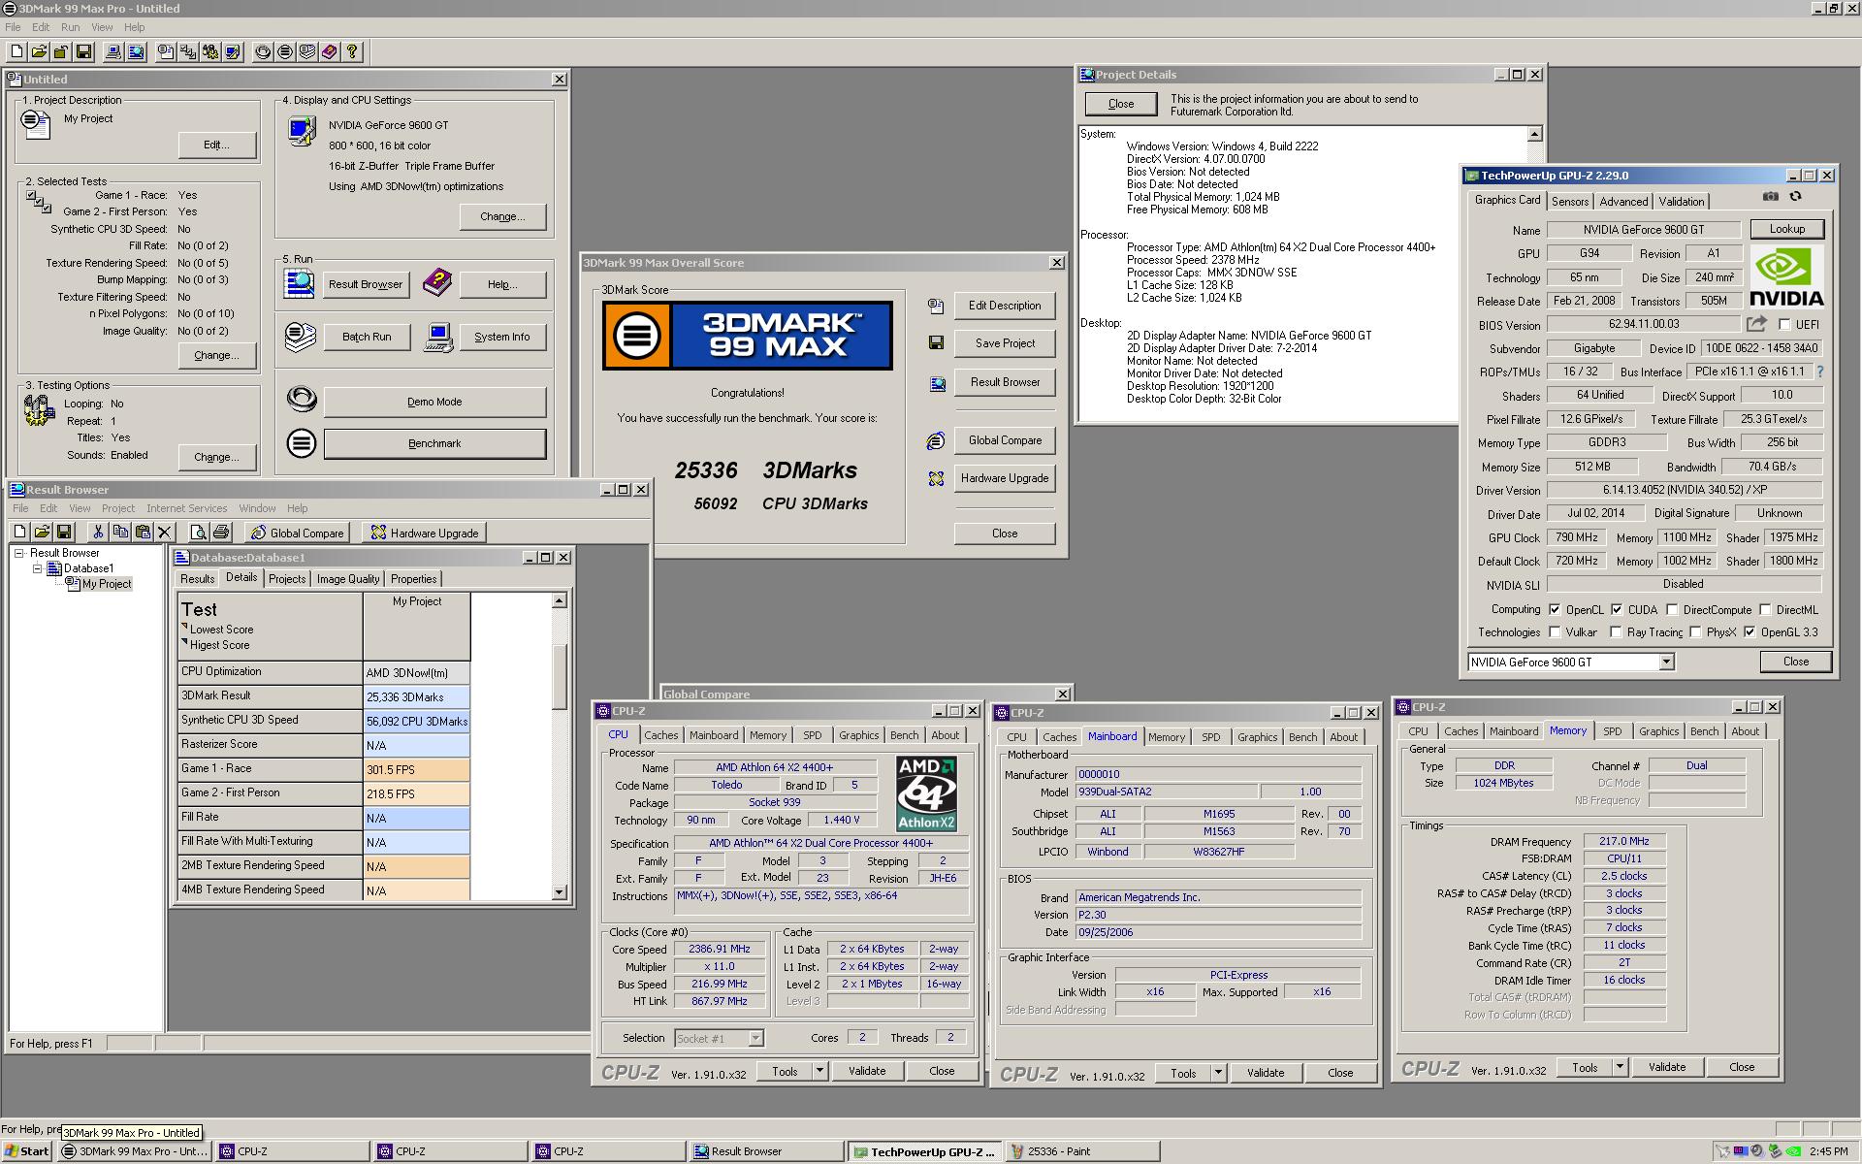The width and height of the screenshot is (1862, 1164).
Task: Click the Copy icon in Result Browser toolbar
Action: 120,532
